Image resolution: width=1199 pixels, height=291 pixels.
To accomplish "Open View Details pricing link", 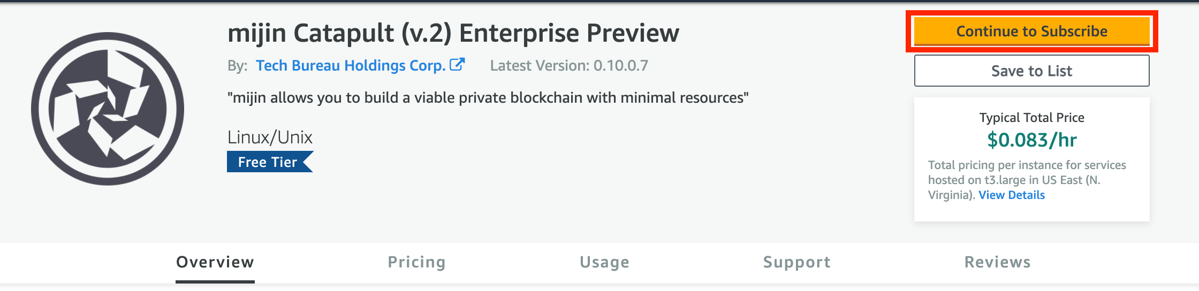I will (1012, 195).
